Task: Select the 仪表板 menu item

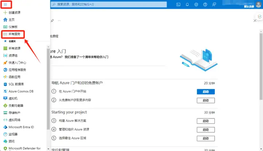Action: [x=13, y=27]
